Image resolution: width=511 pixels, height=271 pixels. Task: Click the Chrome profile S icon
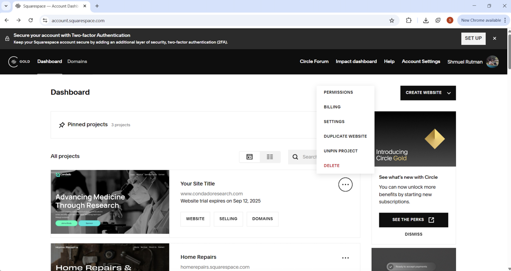450,20
